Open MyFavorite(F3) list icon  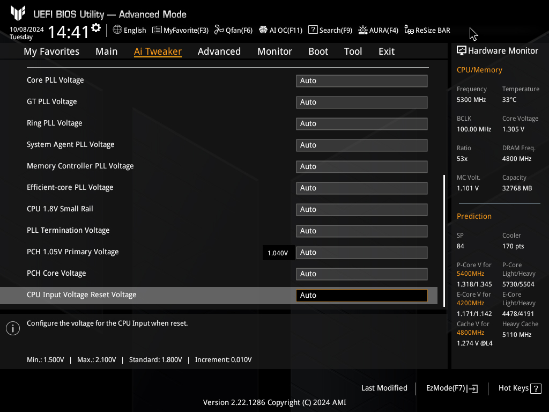(157, 30)
